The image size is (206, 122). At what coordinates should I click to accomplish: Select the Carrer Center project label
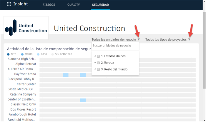point(26,84)
